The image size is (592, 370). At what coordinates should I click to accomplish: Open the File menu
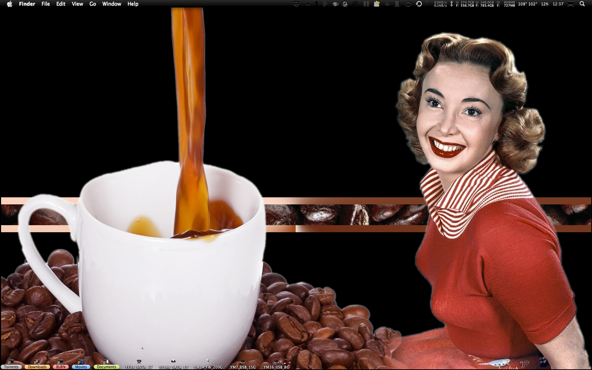click(x=46, y=4)
